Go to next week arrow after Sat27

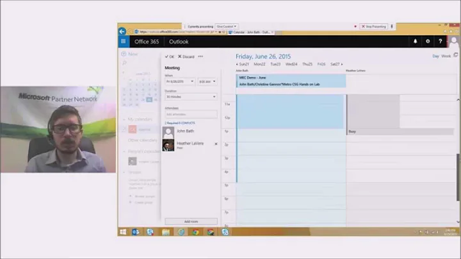point(342,64)
